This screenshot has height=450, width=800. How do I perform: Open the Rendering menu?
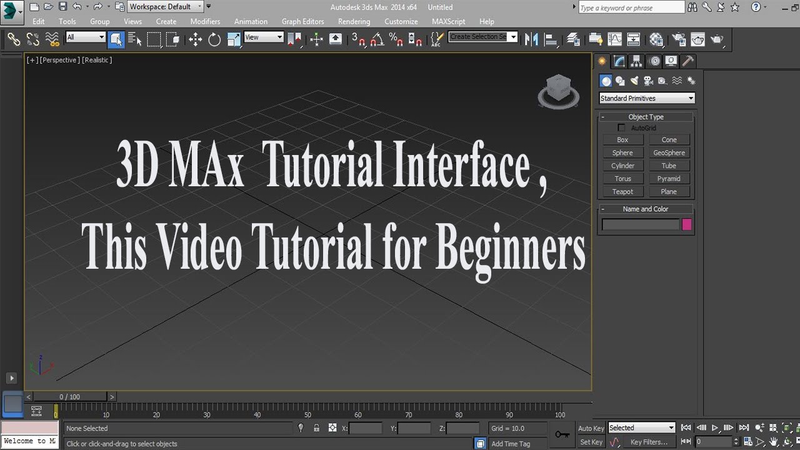click(x=354, y=21)
